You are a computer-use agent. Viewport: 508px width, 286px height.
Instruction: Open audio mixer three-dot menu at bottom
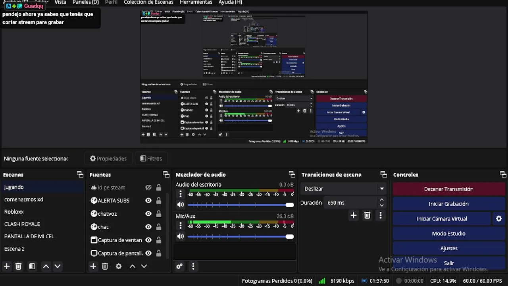point(193,266)
